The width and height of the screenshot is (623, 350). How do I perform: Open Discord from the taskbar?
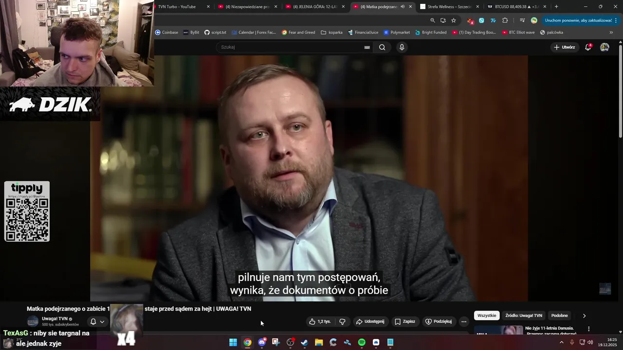(x=262, y=343)
